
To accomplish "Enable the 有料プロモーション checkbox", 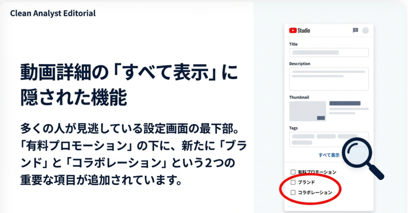I will click(x=293, y=172).
